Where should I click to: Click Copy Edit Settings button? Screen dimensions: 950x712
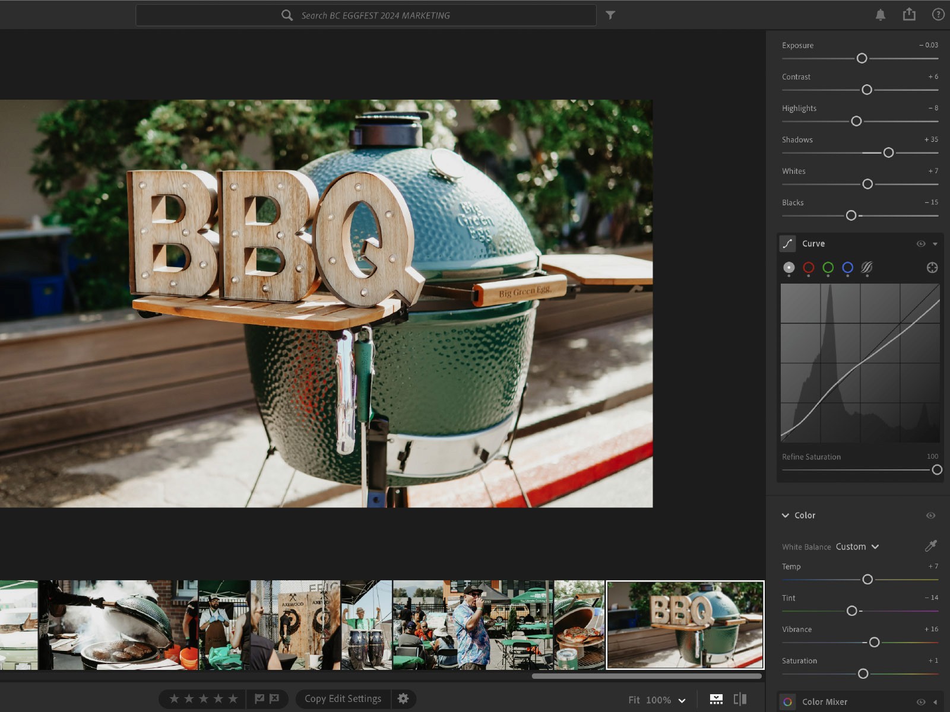coord(343,698)
